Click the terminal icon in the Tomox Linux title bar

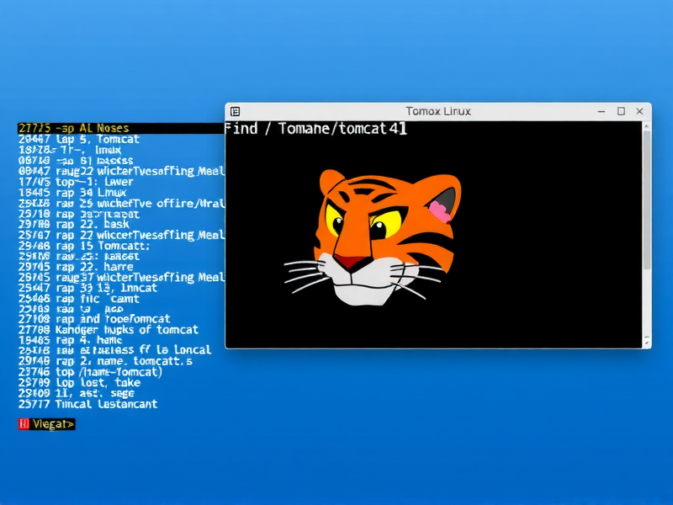236,110
